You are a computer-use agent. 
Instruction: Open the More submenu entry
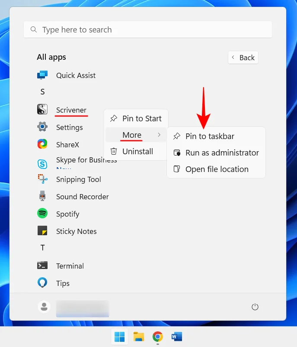[136, 135]
